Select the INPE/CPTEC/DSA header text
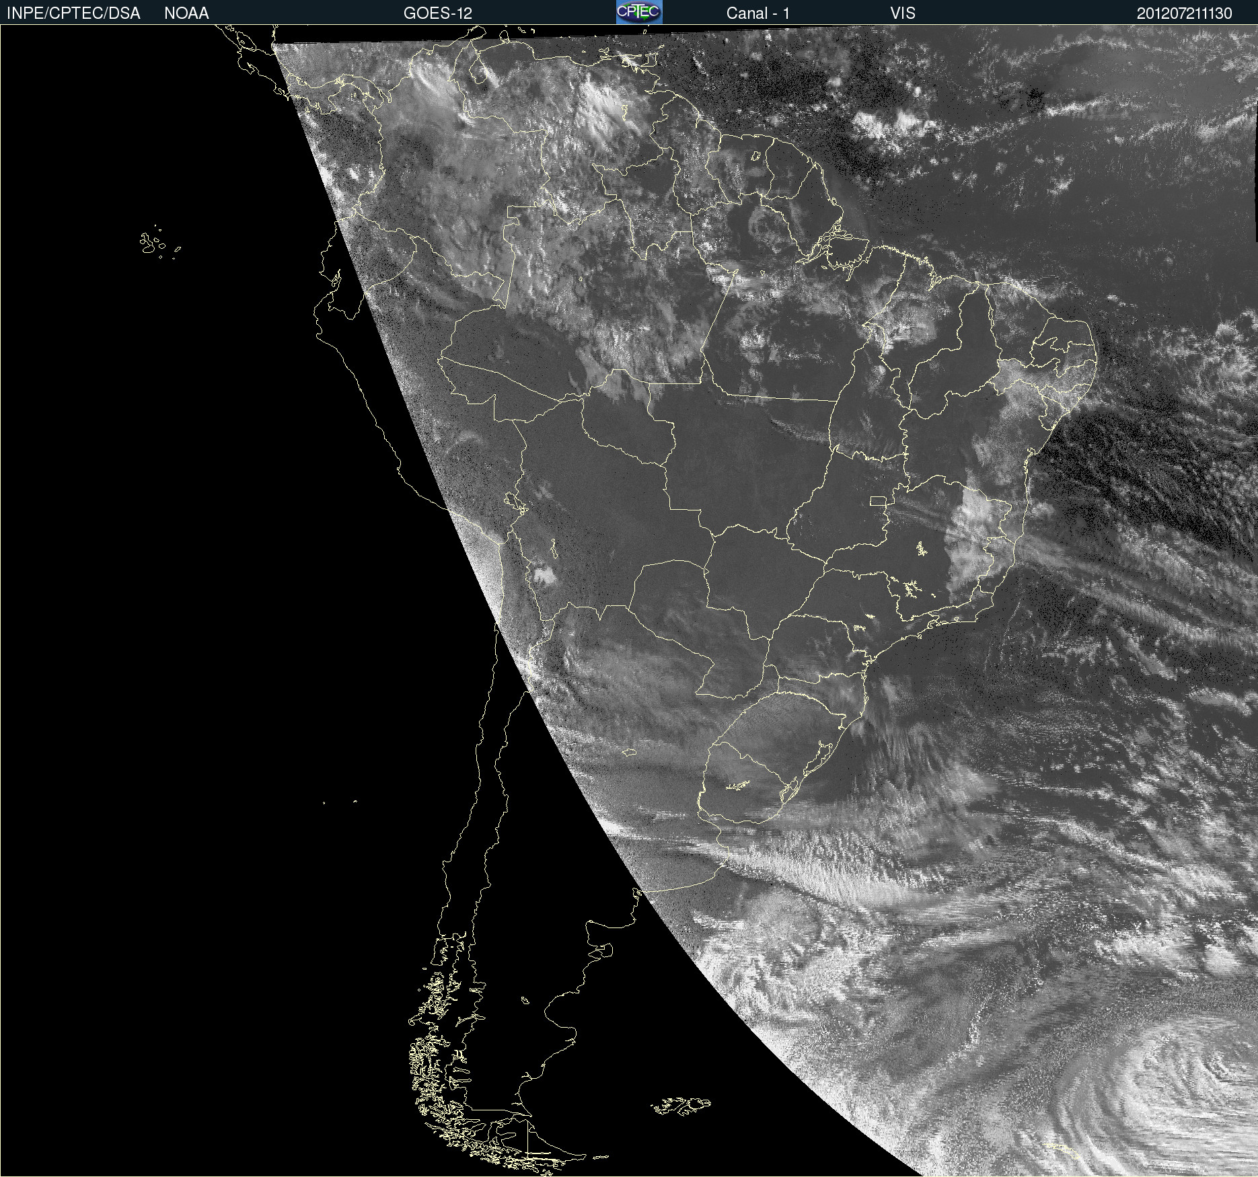Screen dimensions: 1258x1177 point(73,13)
